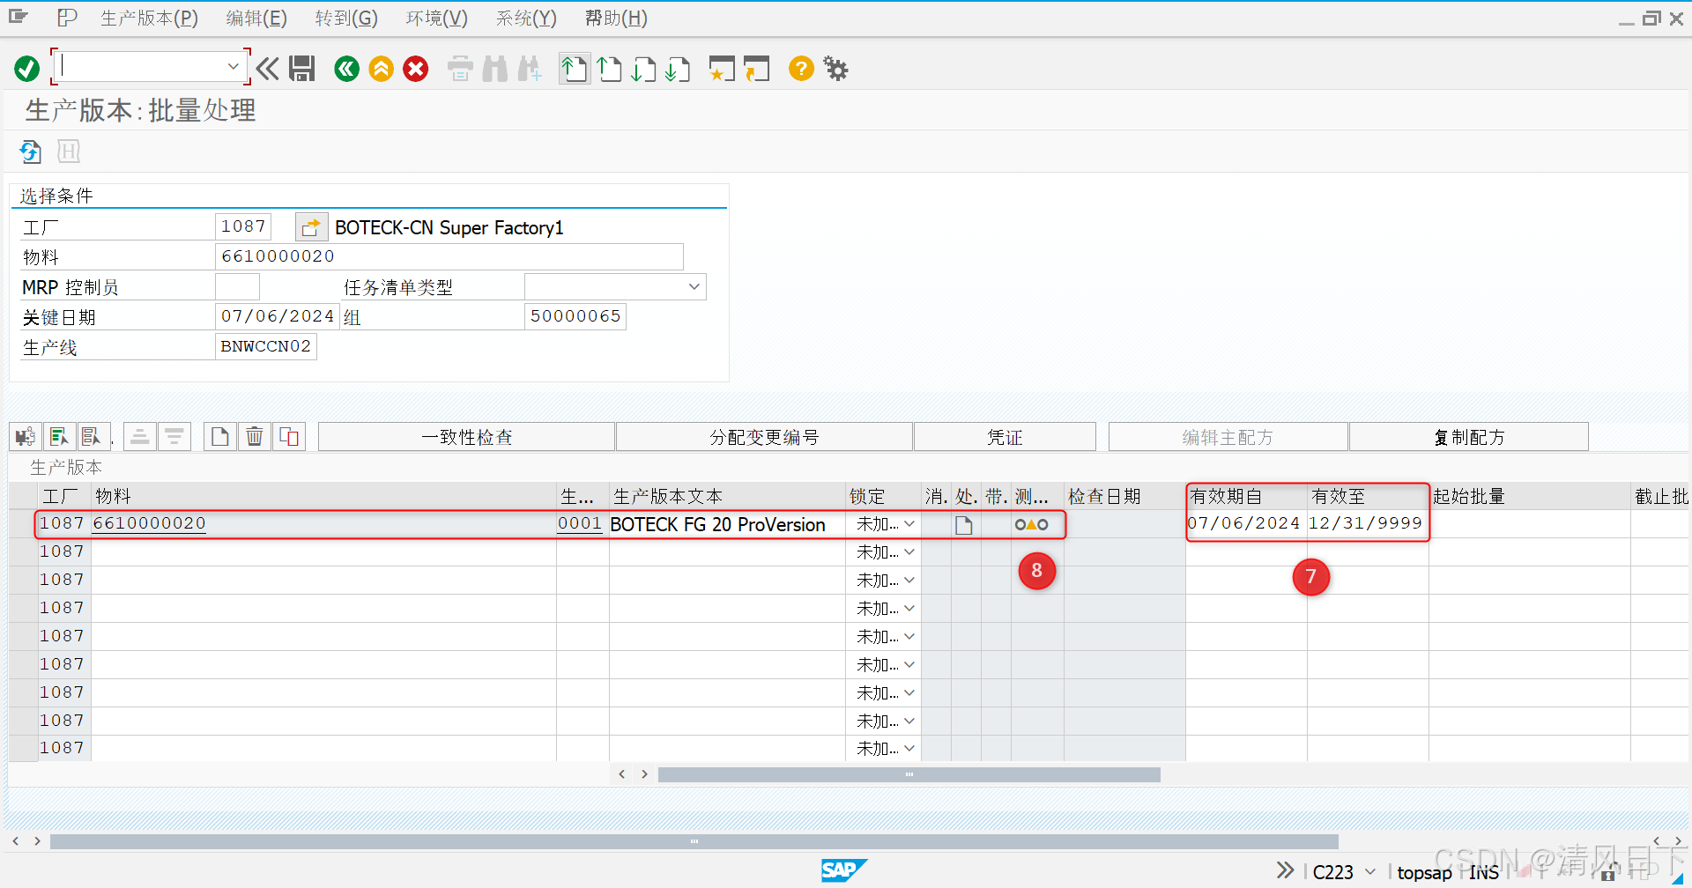Click the Generate Shortcut icon

[x=756, y=69]
